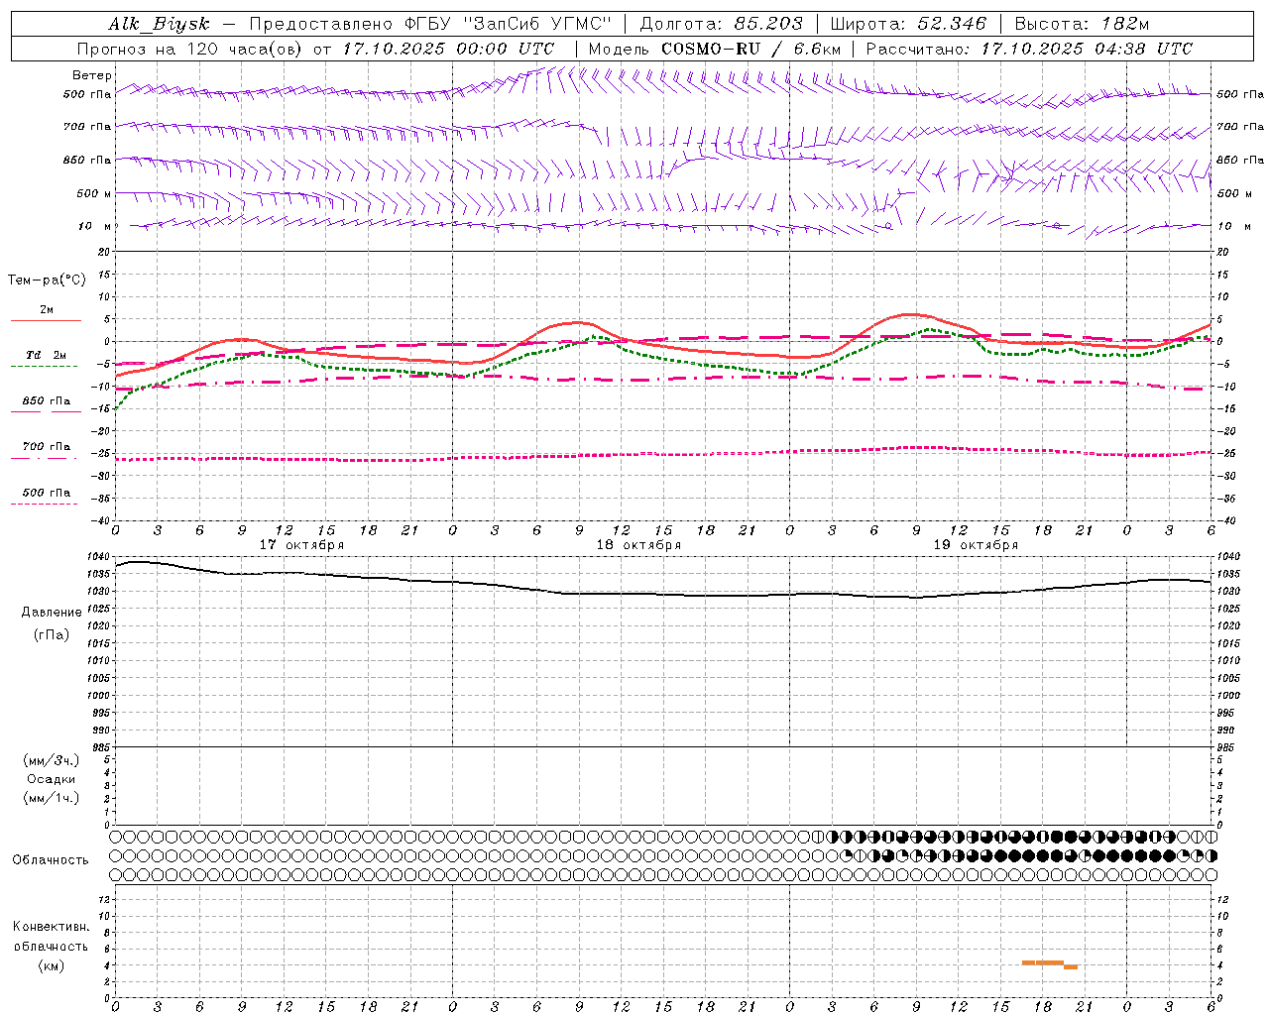
Task: Click the 19 октября date label
Action: point(976,545)
